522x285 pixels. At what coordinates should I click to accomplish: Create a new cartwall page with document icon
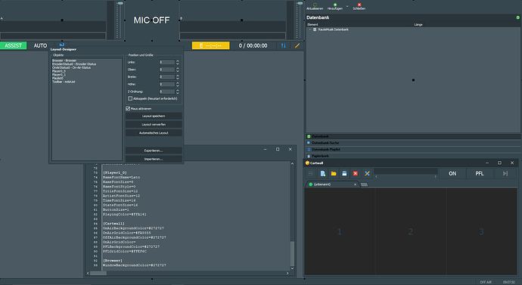[x=322, y=174]
